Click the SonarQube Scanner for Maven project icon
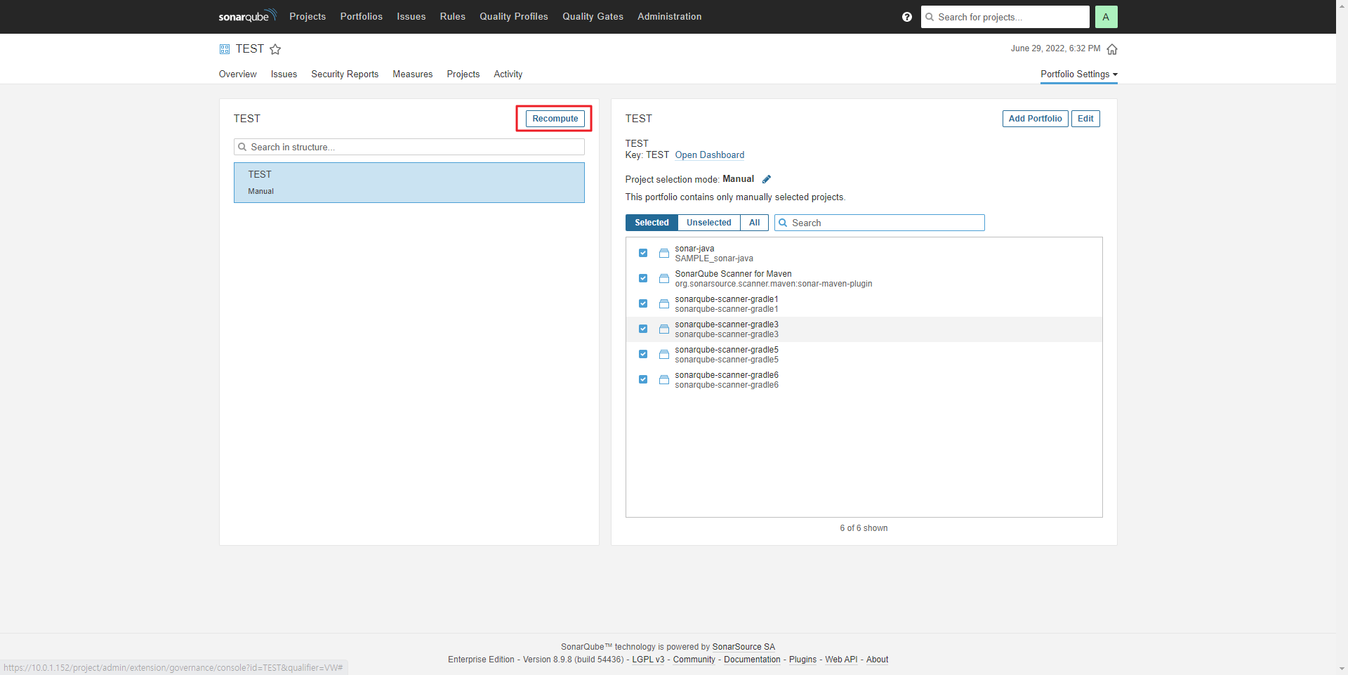 coord(663,278)
